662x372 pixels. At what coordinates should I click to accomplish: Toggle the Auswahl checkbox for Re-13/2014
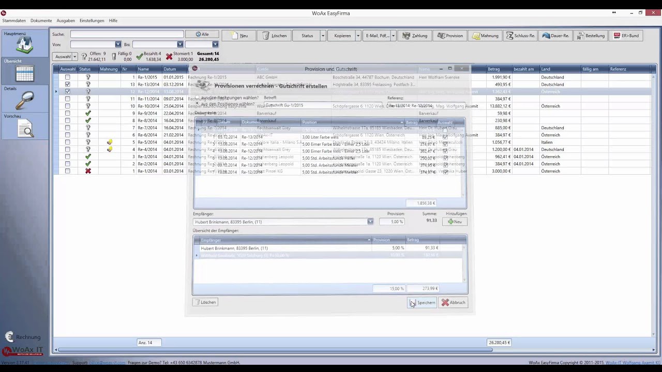coord(67,84)
